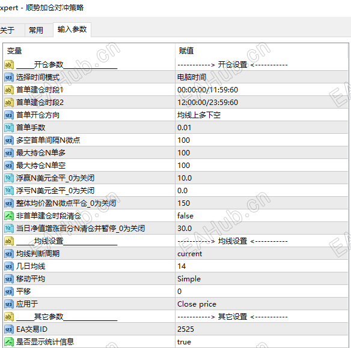Click the integer icon beside EA交易ID
This screenshot has height=348, width=351.
click(x=9, y=329)
